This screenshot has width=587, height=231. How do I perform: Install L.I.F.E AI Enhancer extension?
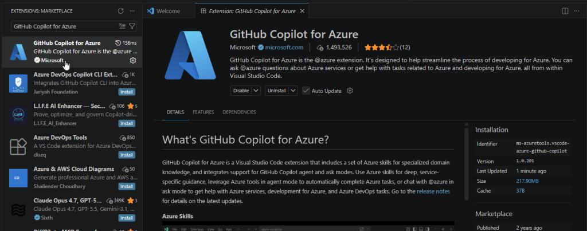click(x=127, y=123)
